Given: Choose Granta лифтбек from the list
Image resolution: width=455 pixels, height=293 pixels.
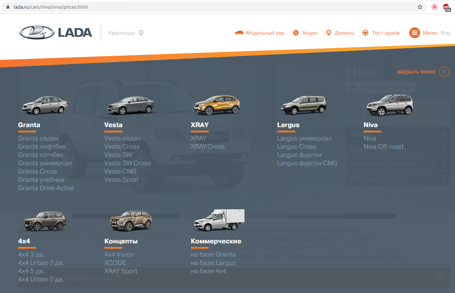Looking at the screenshot, I should 42,146.
